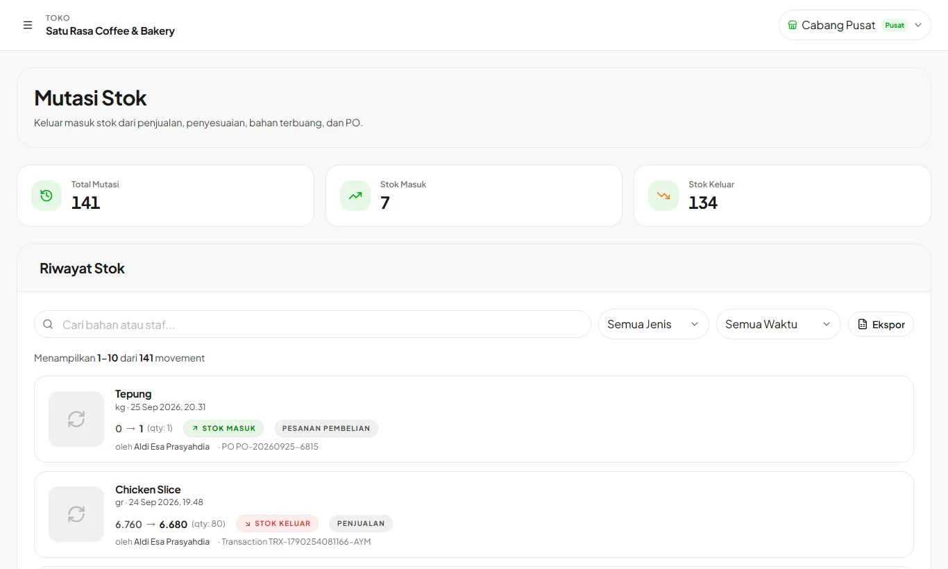Select the Chicken Slice item name

click(148, 489)
